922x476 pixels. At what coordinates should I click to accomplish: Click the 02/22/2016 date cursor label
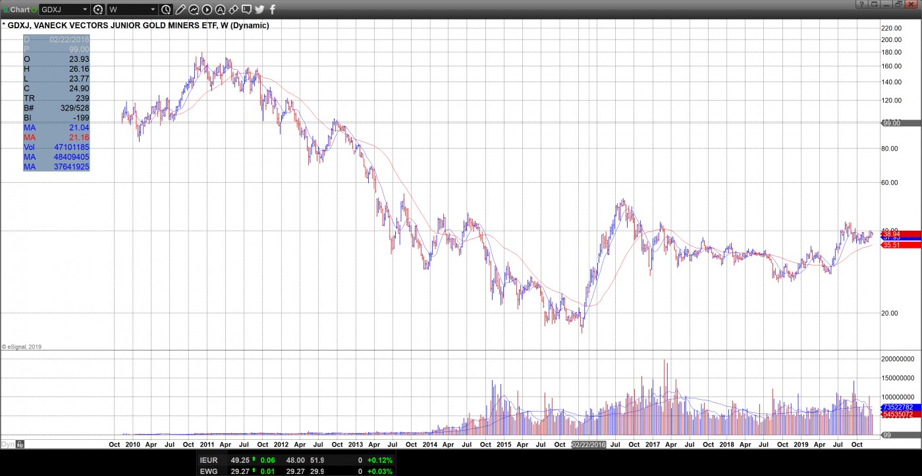589,445
